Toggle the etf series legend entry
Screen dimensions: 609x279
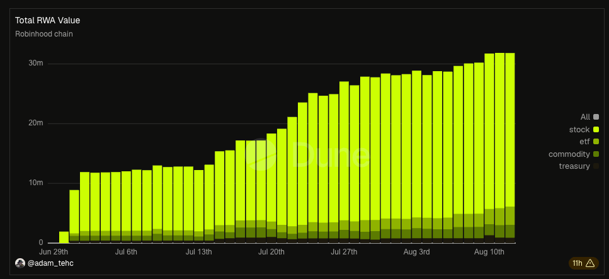(x=589, y=142)
